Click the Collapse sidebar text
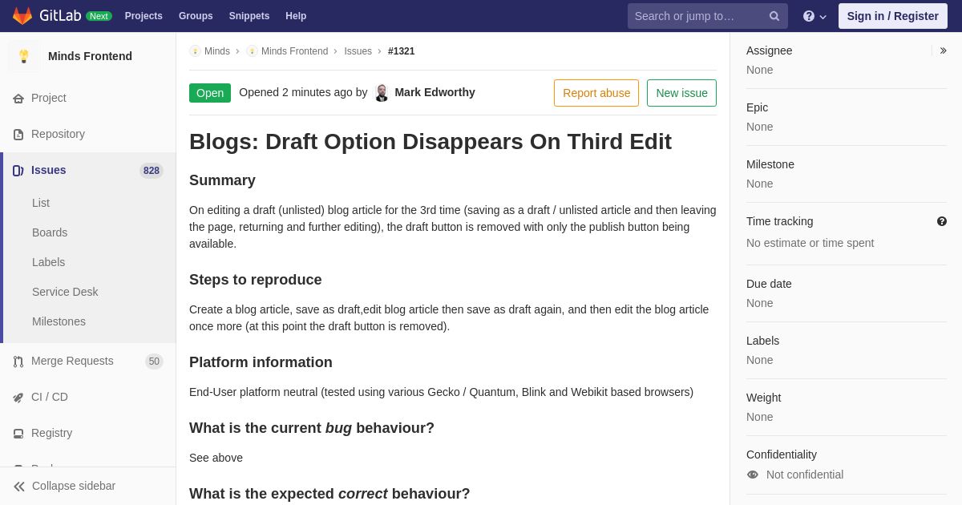This screenshot has height=505, width=962. pyautogui.click(x=74, y=486)
